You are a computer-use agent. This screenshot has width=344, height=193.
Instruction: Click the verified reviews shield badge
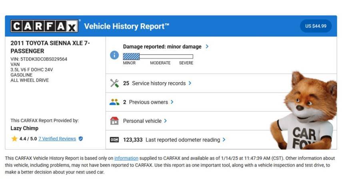click(81, 138)
